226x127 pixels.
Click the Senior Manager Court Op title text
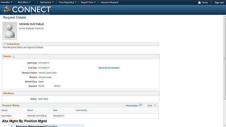pyautogui.click(x=31, y=28)
